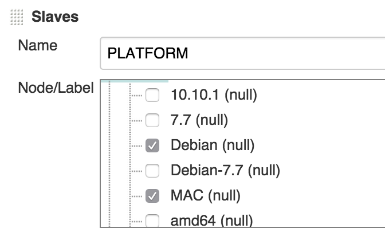
Task: Click the dotted tree connector beside Debian checkbox
Action: pyautogui.click(x=137, y=146)
